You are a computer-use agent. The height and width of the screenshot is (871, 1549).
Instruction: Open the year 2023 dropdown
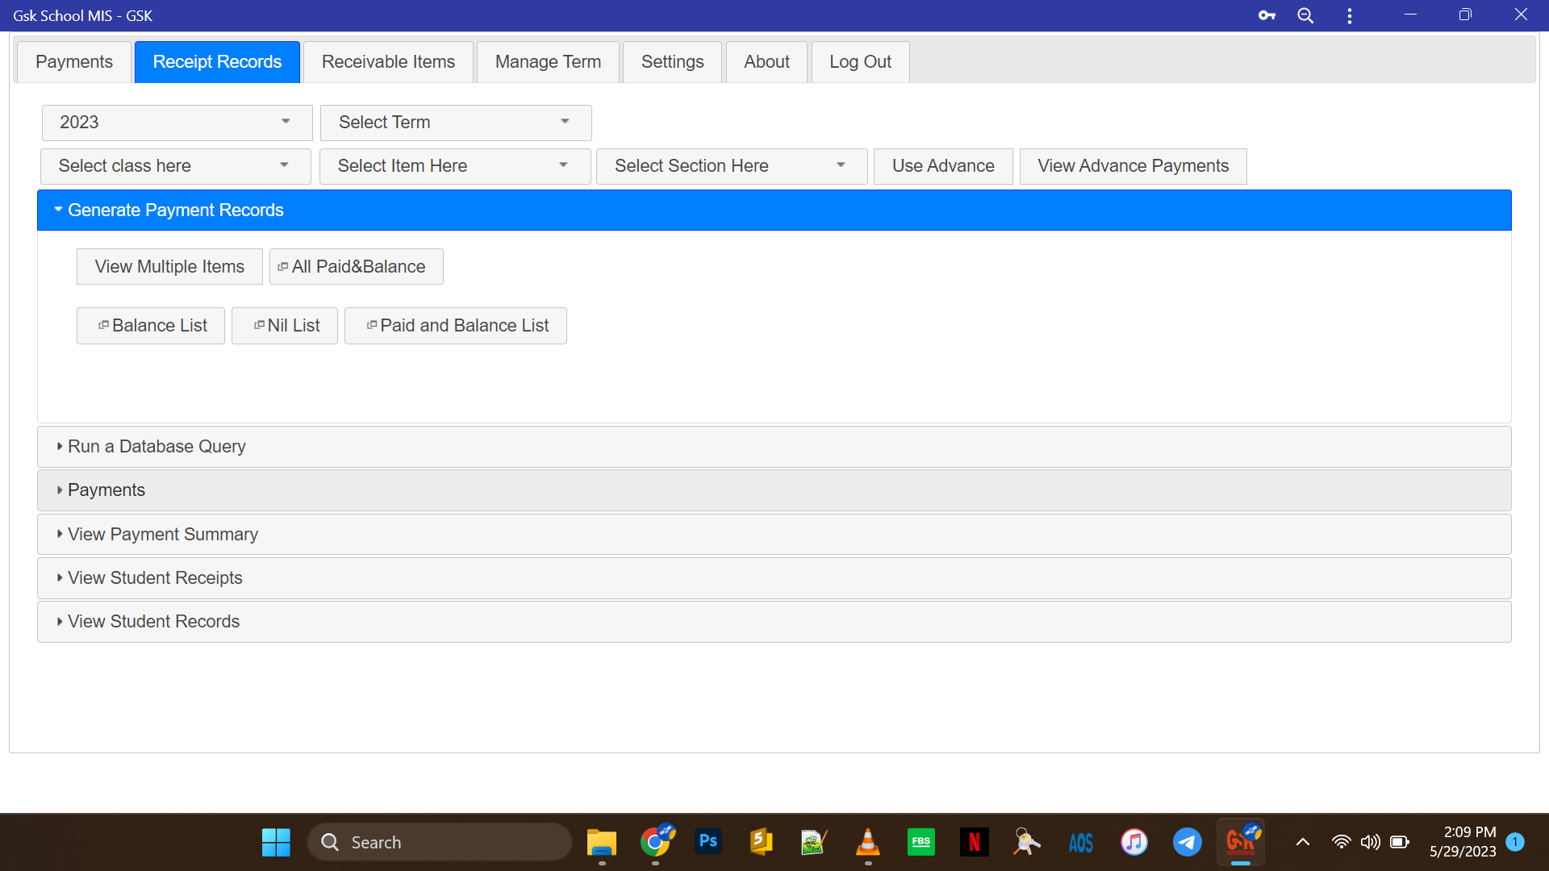pos(177,123)
